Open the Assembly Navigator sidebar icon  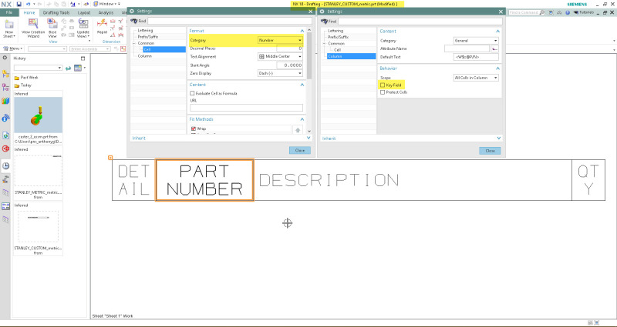coord(5,74)
